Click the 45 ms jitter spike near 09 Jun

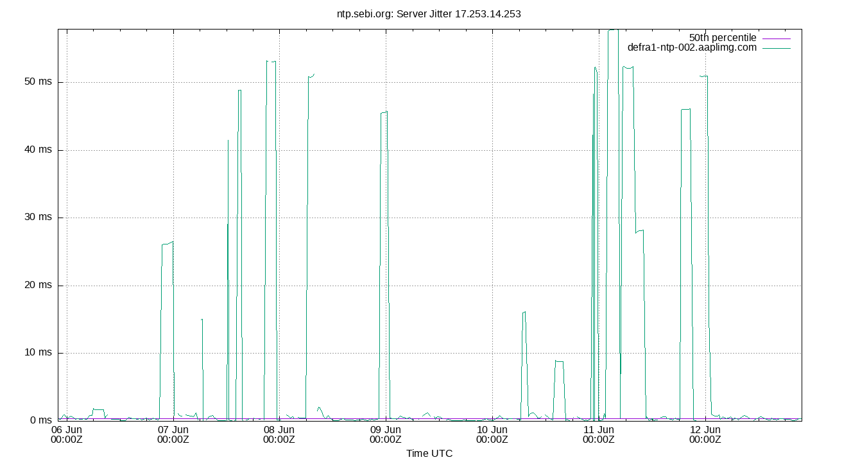pyautogui.click(x=384, y=112)
